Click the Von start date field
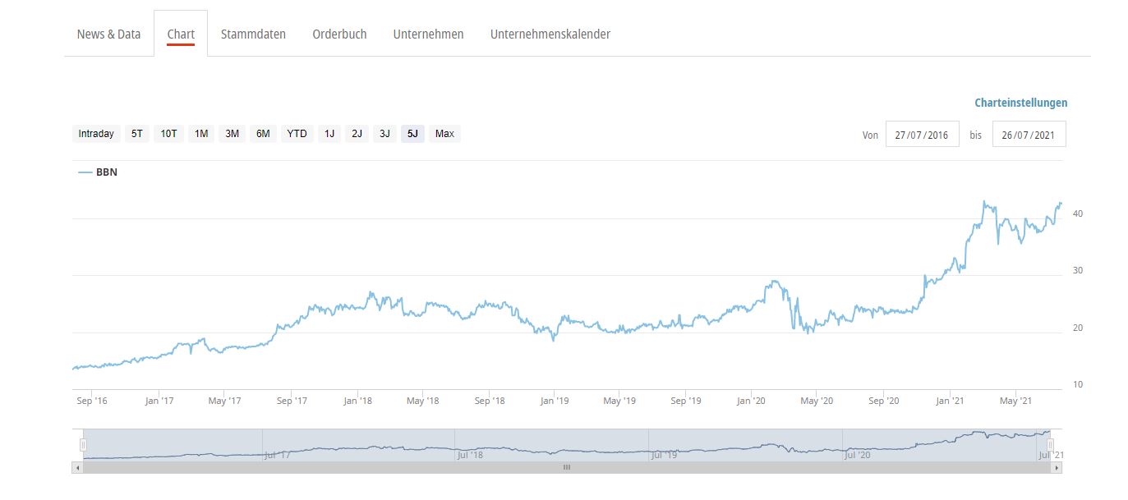Image resolution: width=1128 pixels, height=500 pixels. pyautogui.click(x=922, y=135)
